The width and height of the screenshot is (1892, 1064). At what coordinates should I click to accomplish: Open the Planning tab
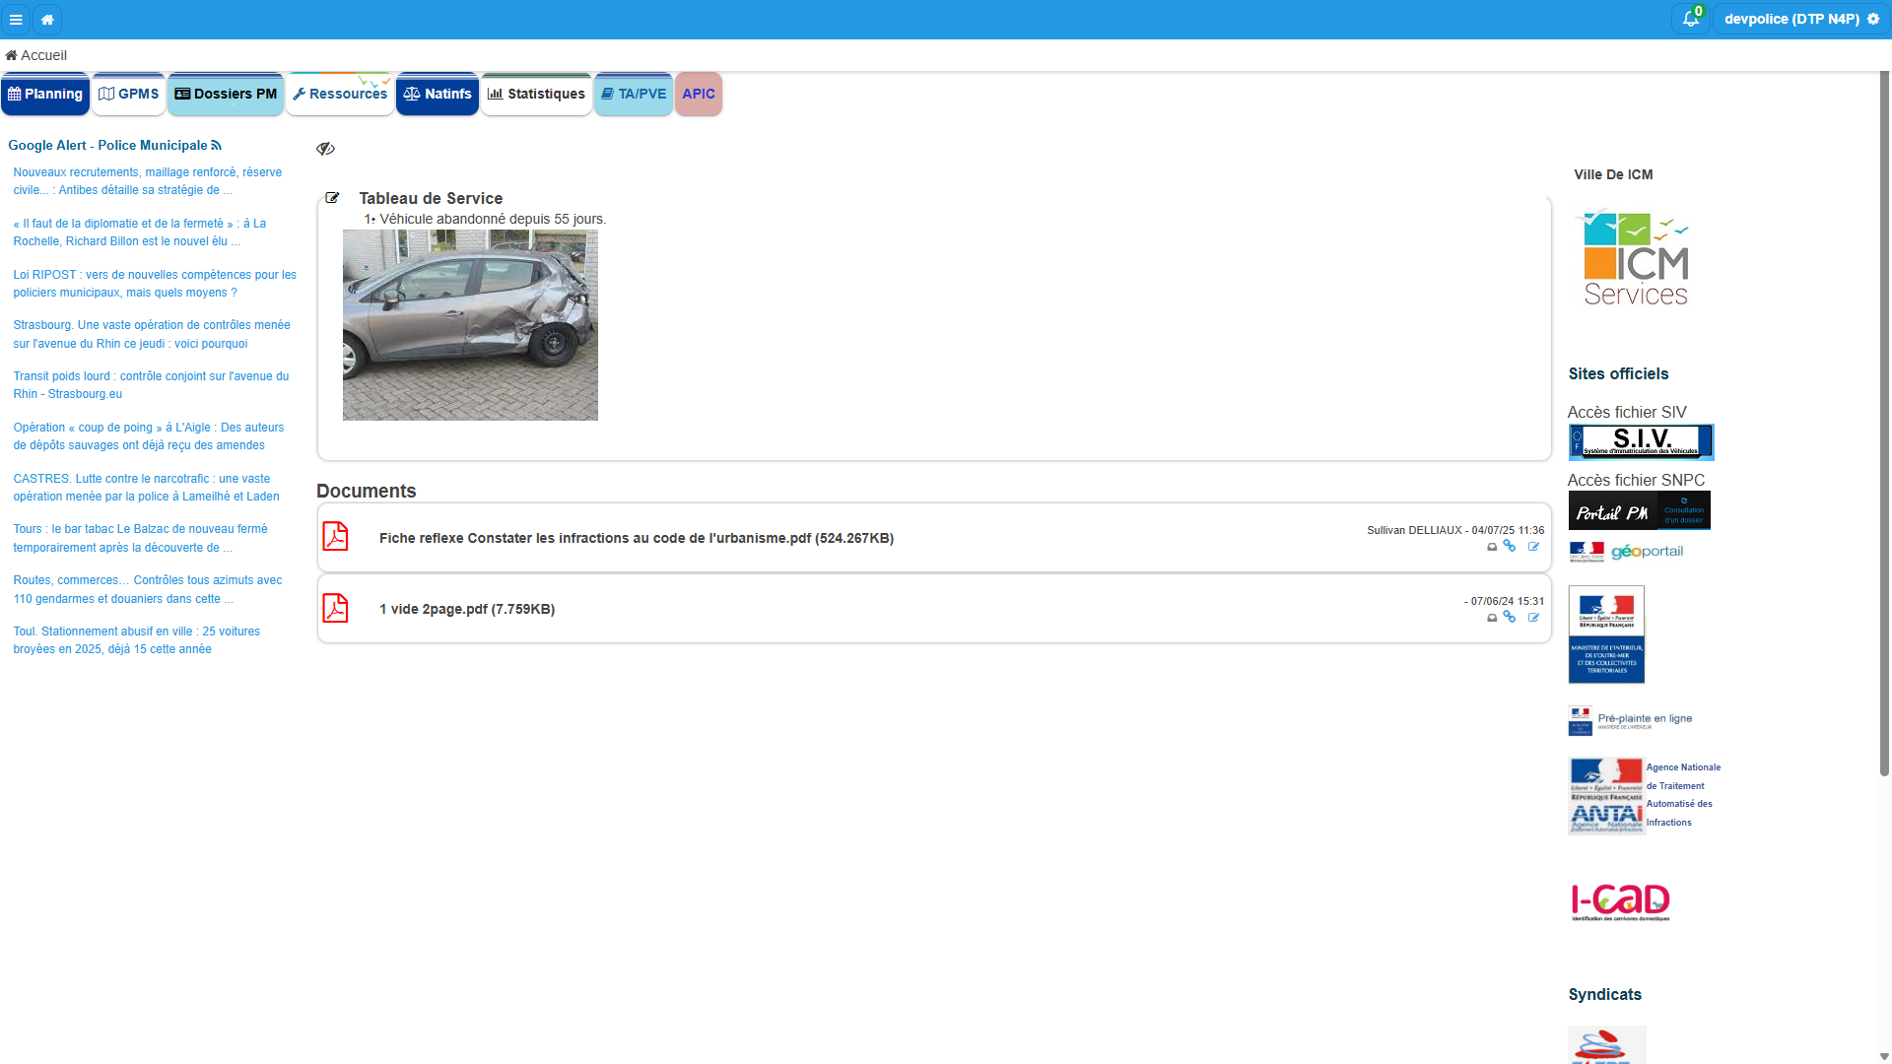tap(45, 94)
